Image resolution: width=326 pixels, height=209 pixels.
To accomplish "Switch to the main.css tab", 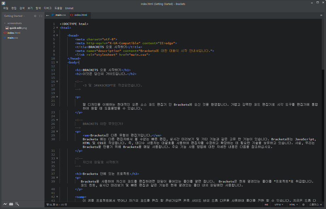I will 61,15.
